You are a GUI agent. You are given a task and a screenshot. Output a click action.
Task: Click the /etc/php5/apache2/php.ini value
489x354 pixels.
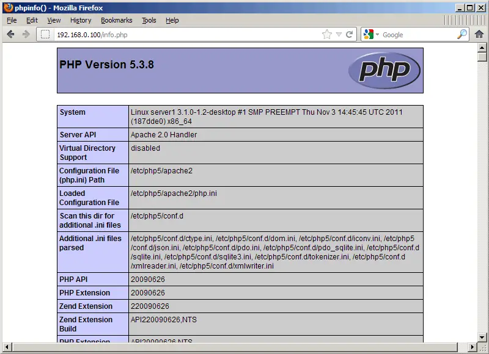tap(174, 193)
